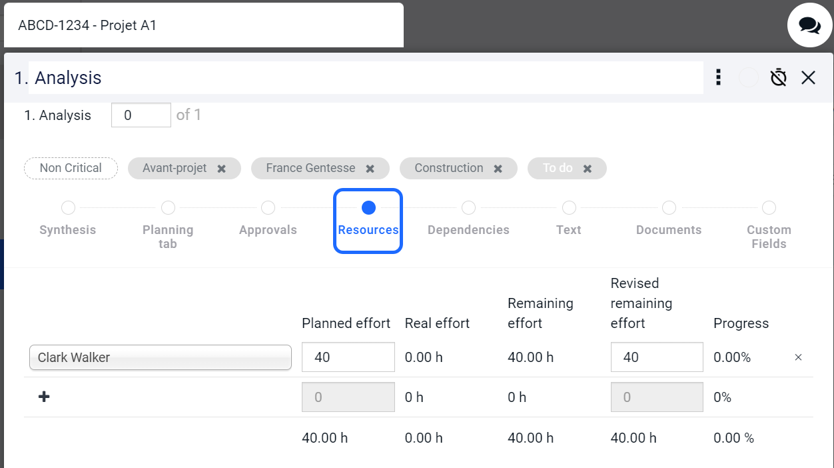834x468 pixels.
Task: Click the Revised remaining effort header
Action: click(x=641, y=303)
